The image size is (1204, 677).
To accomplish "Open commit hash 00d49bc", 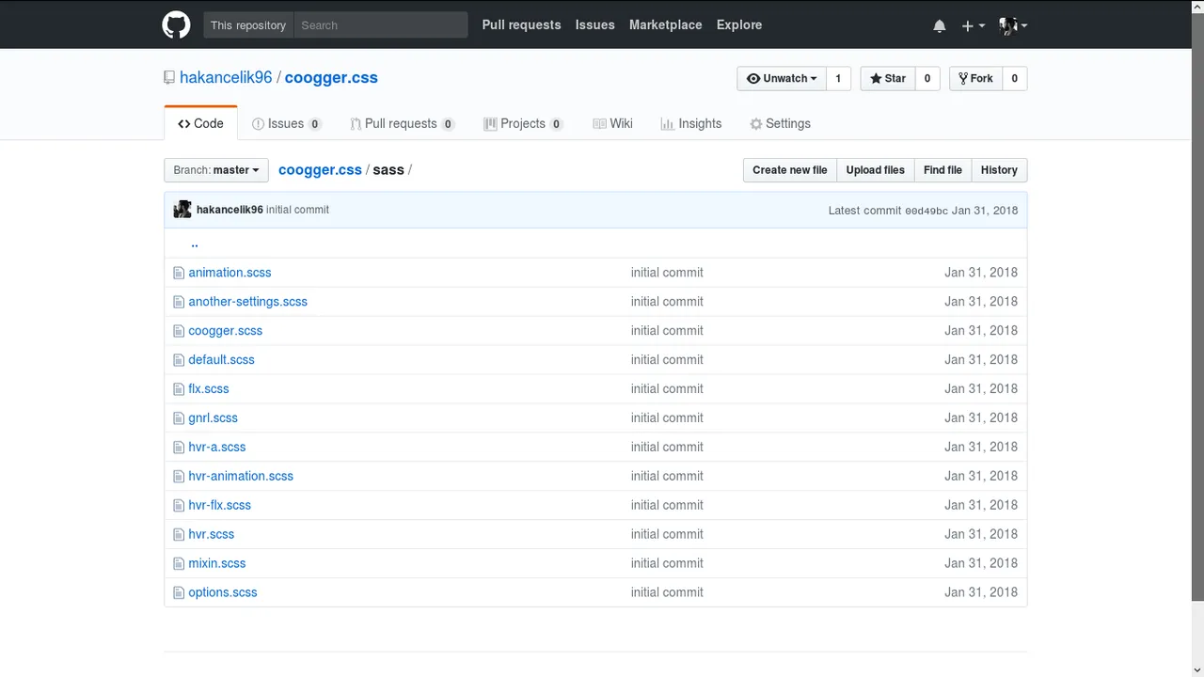I will click(x=927, y=211).
